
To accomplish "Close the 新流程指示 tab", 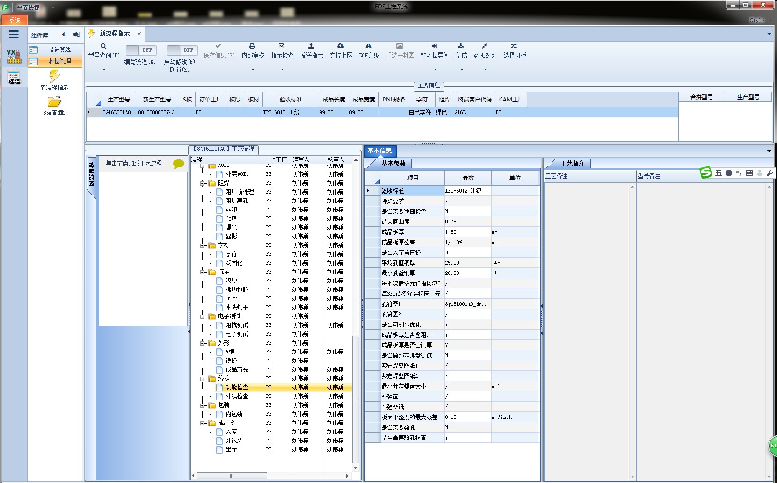I will (x=139, y=34).
